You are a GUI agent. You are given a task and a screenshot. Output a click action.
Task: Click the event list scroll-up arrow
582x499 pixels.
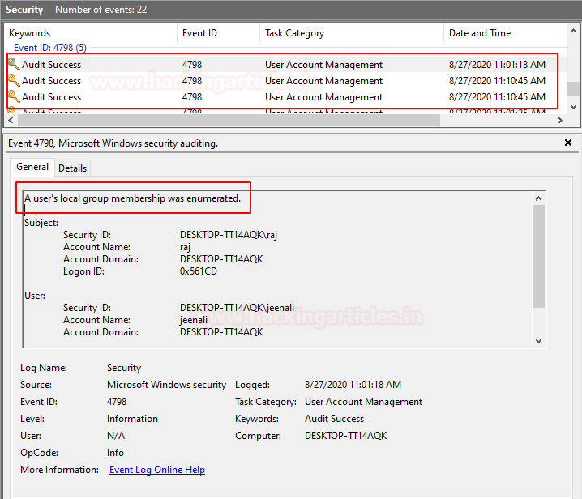point(573,31)
